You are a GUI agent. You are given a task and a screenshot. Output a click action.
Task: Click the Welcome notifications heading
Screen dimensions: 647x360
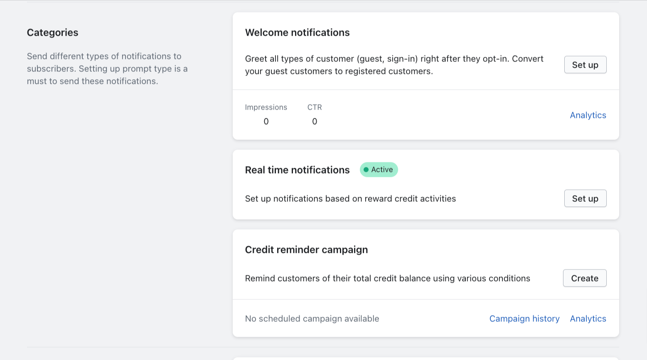pyautogui.click(x=297, y=32)
